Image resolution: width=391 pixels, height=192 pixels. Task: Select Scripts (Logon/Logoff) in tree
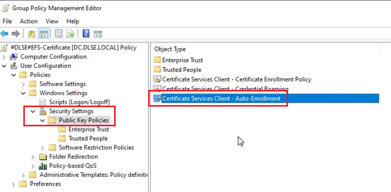pos(80,102)
